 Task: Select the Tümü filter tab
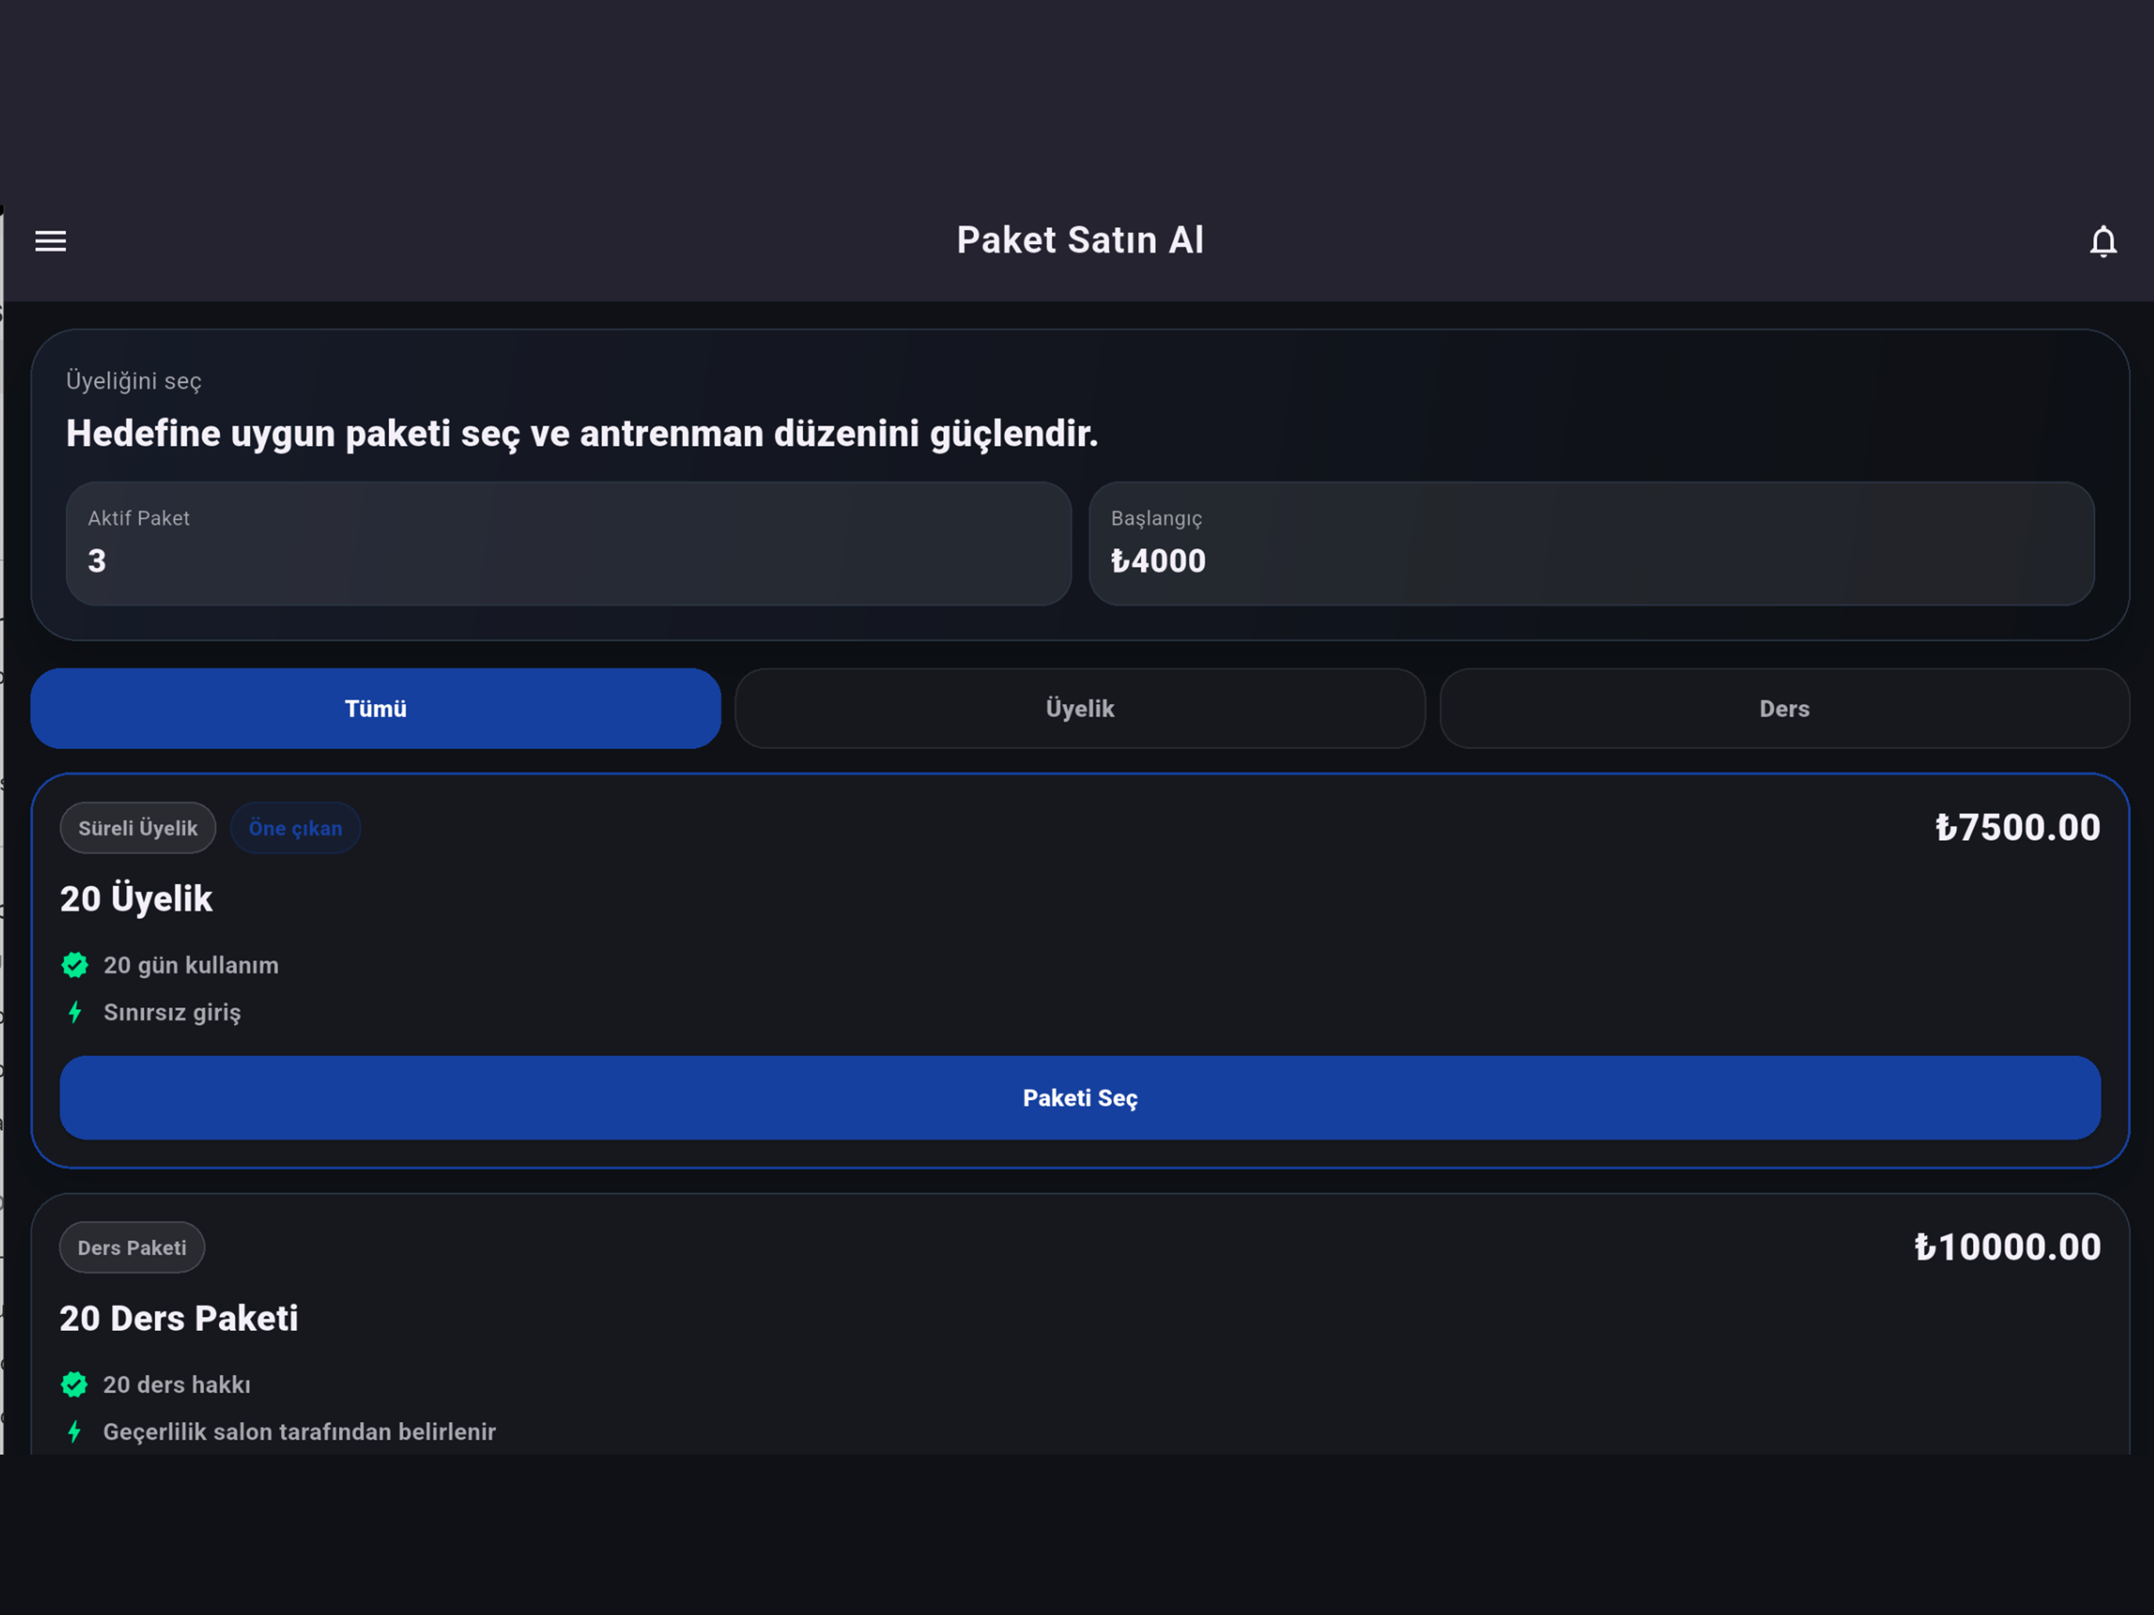coord(376,709)
